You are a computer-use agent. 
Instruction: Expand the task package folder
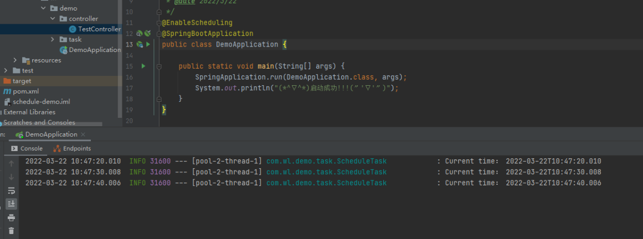click(53, 39)
